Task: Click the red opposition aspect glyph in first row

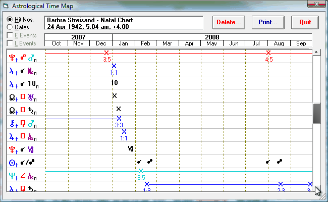Action: [23, 57]
